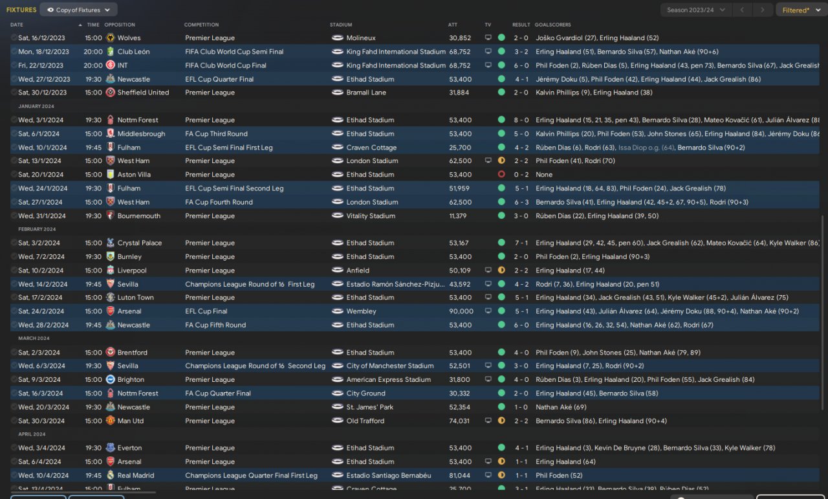Click the green win indicator on the Brentford row
The width and height of the screenshot is (828, 499).
point(501,353)
